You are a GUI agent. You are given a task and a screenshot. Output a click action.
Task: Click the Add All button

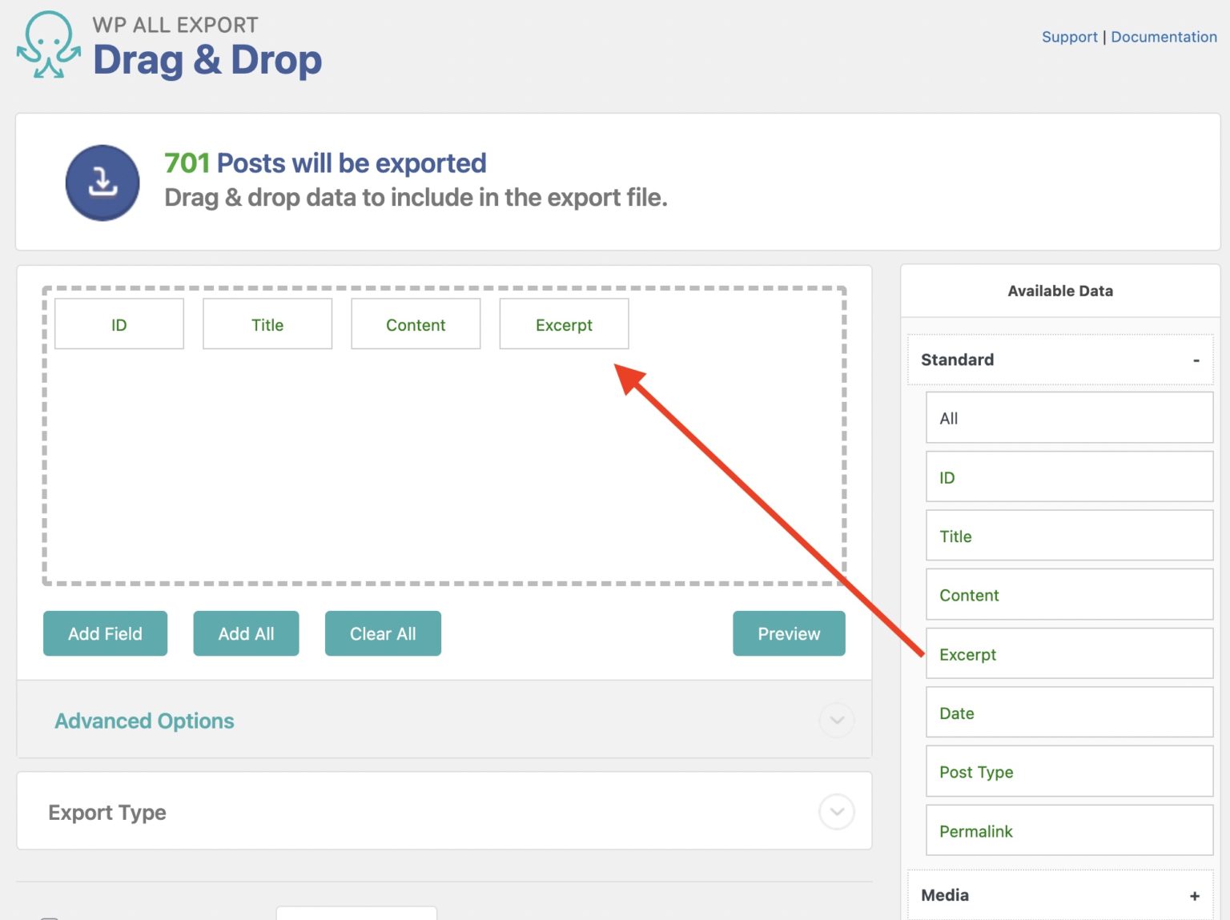(x=246, y=633)
